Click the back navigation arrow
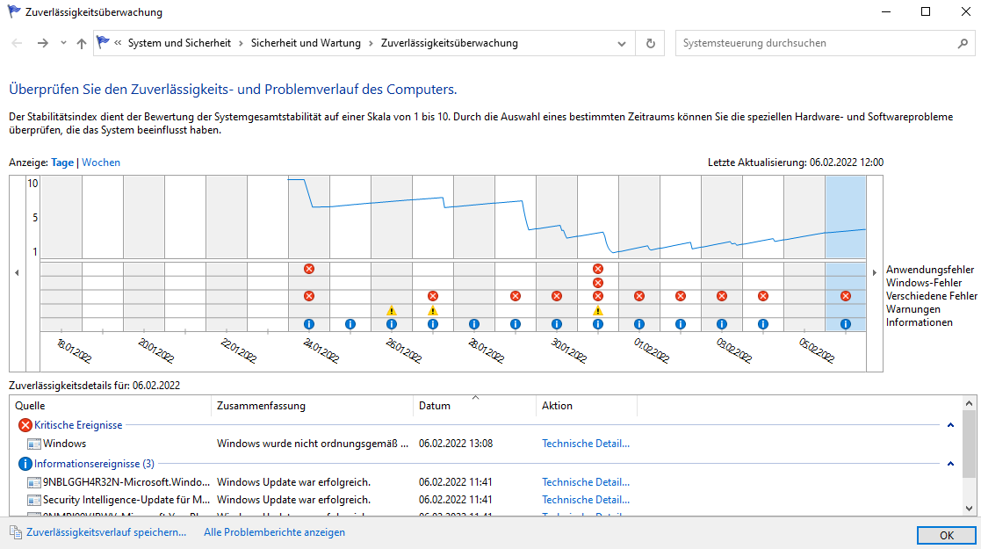 tap(16, 42)
